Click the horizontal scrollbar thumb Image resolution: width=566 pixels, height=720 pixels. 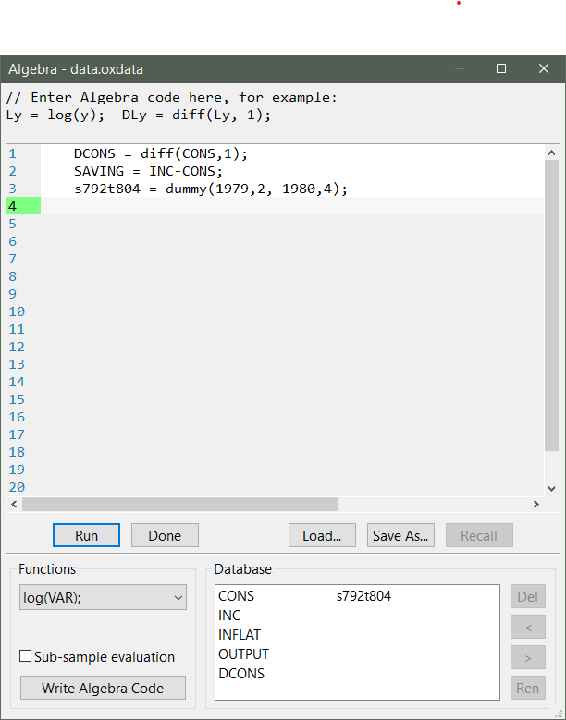point(180,505)
